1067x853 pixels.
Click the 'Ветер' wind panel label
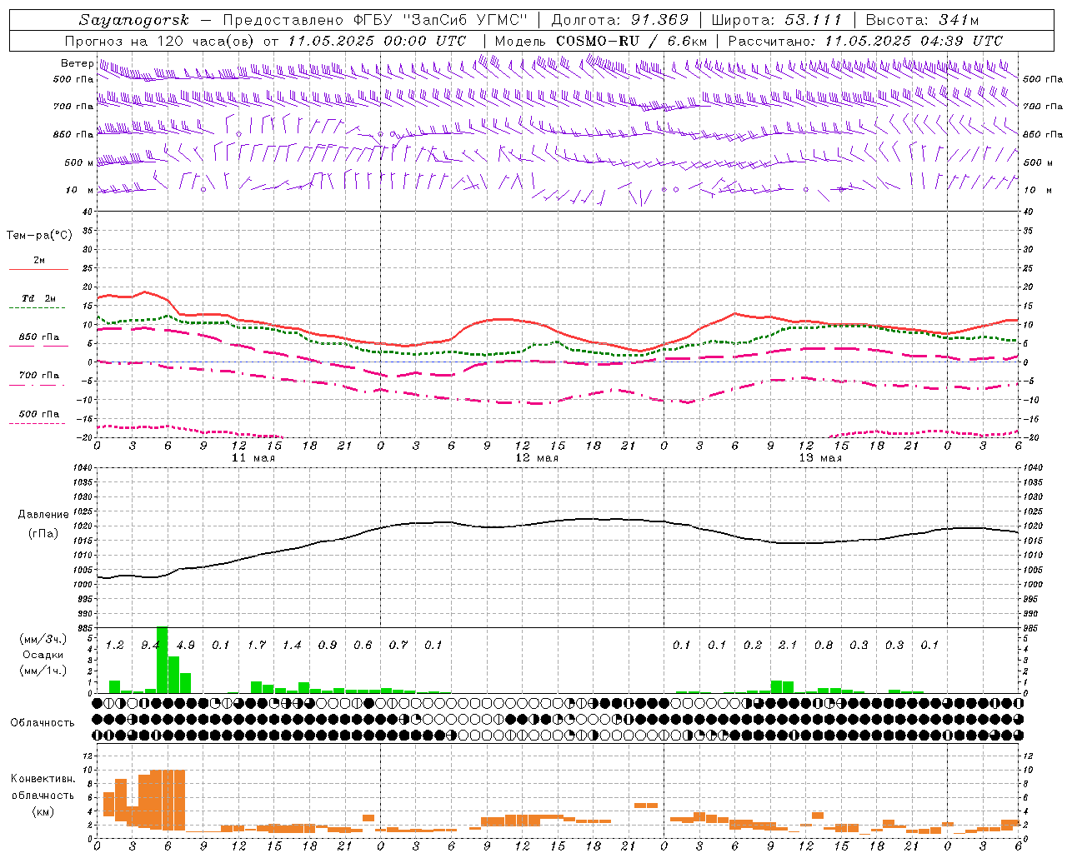[77, 63]
